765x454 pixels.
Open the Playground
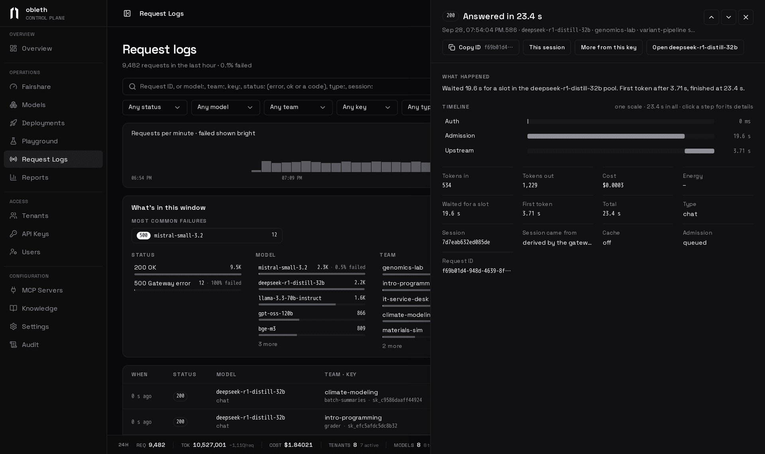click(53, 141)
